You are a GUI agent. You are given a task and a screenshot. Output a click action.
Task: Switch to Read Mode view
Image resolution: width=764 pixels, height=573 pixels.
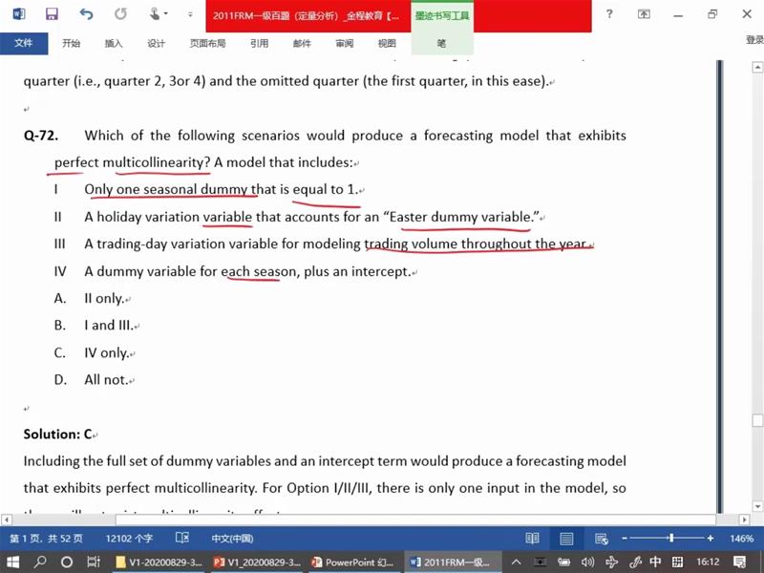532,539
